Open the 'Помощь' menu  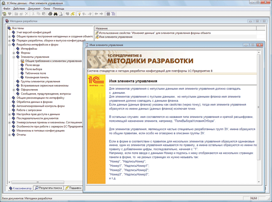pos(59,8)
